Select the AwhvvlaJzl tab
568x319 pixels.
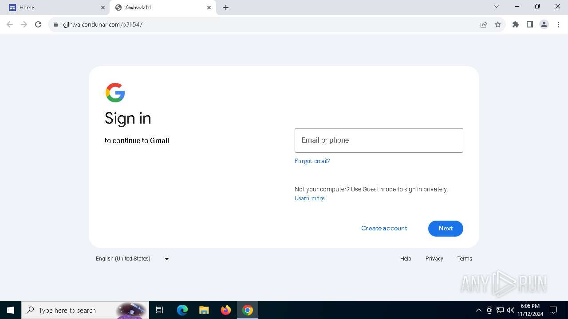[163, 8]
